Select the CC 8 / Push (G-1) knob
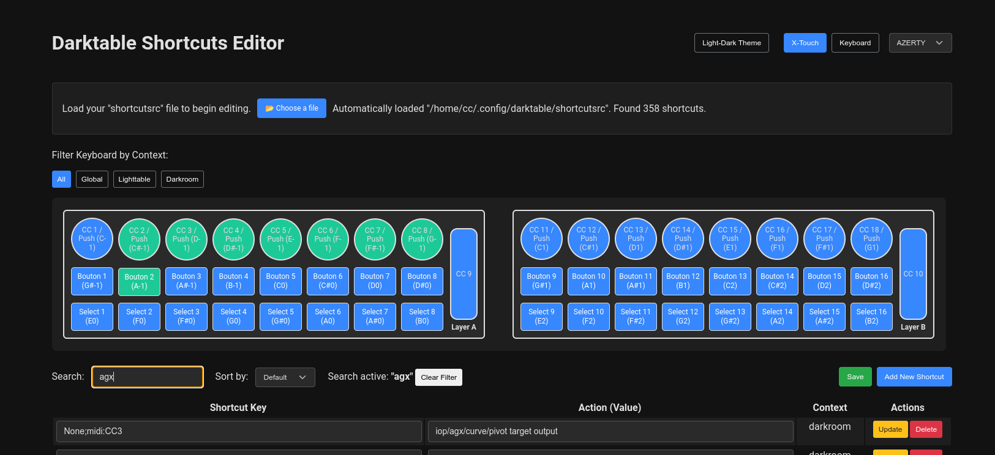The height and width of the screenshot is (455, 995). [422, 239]
